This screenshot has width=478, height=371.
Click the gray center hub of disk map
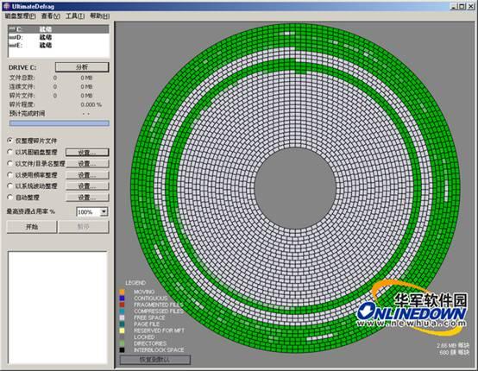click(x=295, y=188)
